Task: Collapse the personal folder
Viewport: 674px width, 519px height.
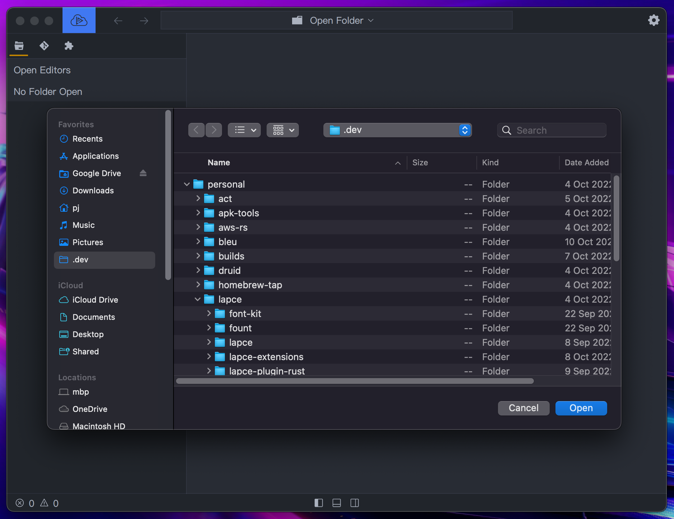Action: [186, 184]
